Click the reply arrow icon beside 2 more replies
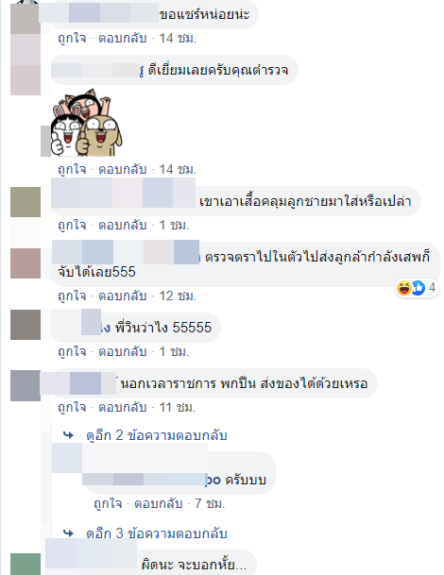 click(x=68, y=435)
